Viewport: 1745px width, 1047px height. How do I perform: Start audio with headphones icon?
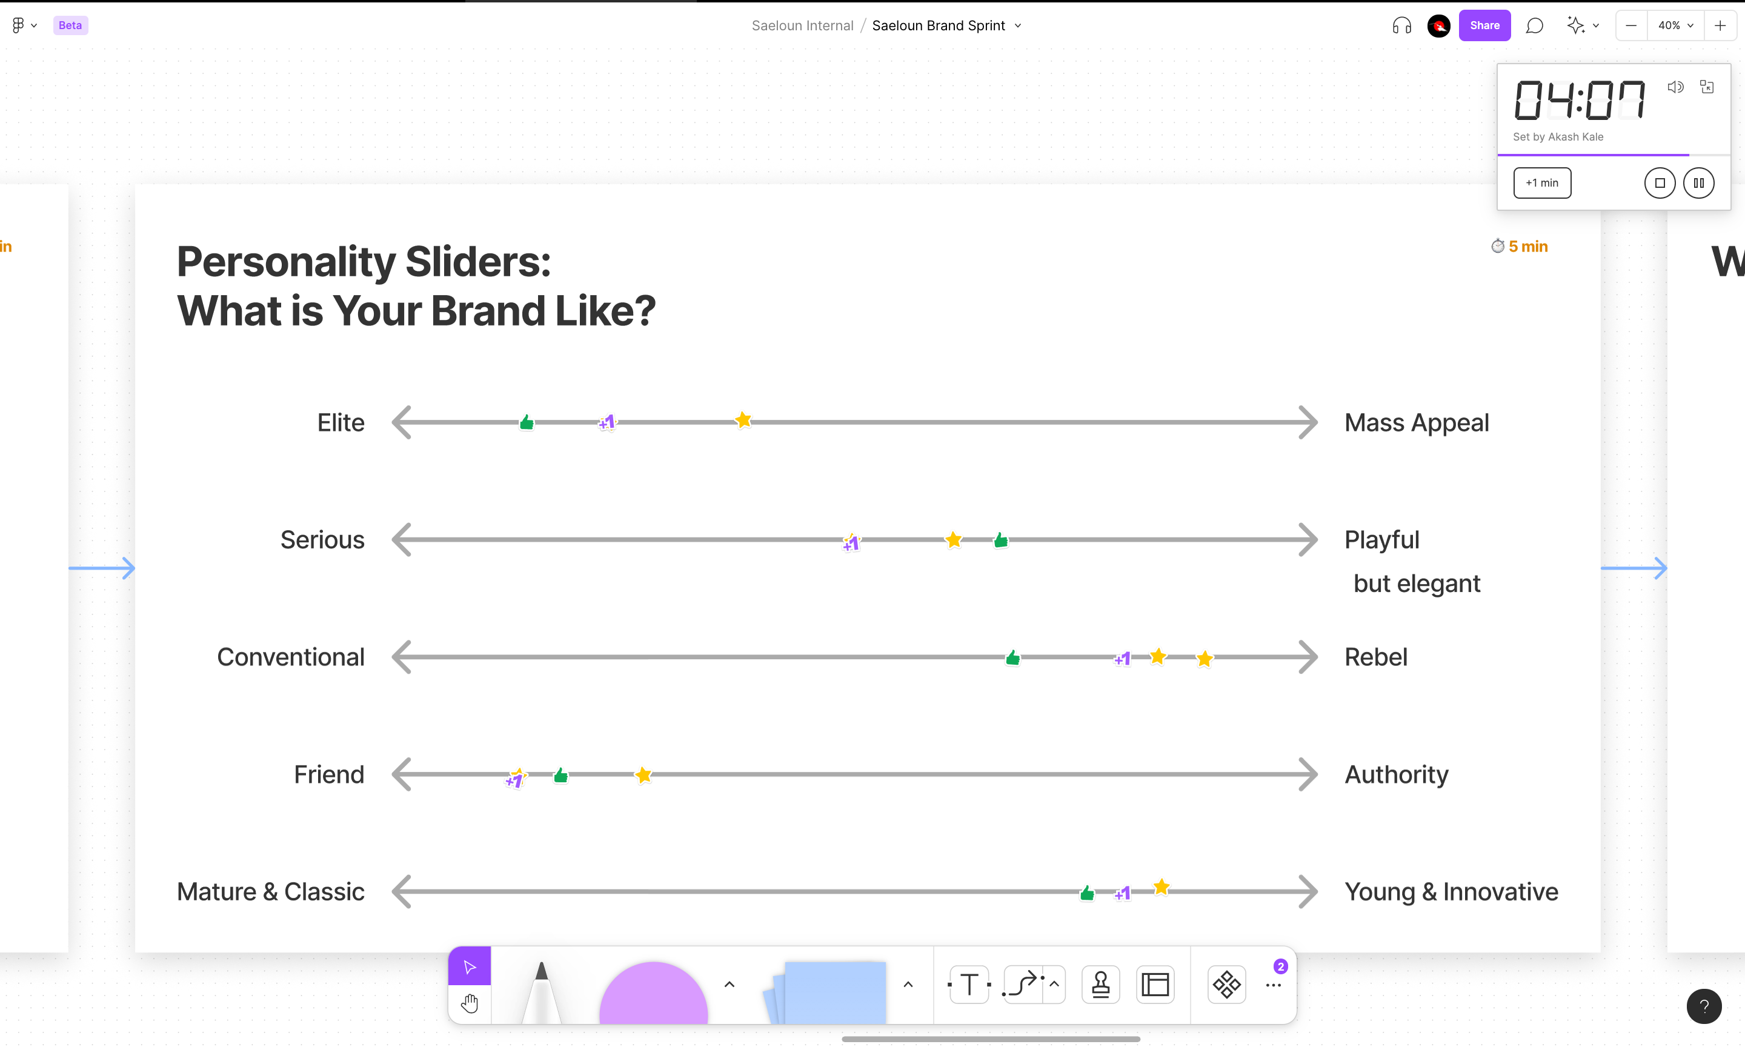coord(1401,25)
